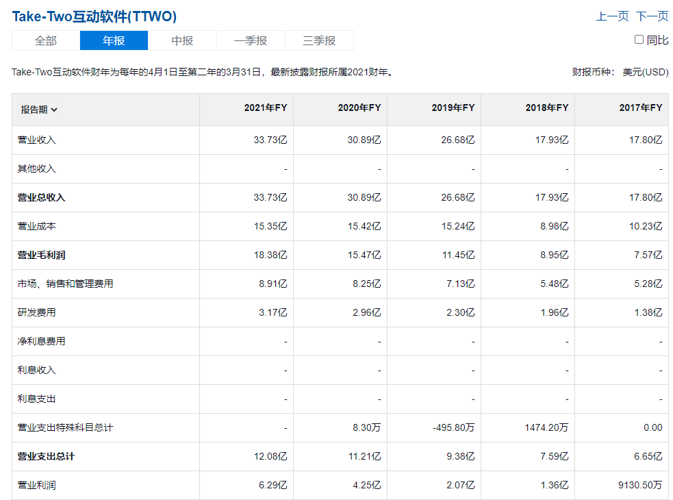This screenshot has width=673, height=500.
Task: Select the 三季报 tab
Action: click(x=319, y=41)
